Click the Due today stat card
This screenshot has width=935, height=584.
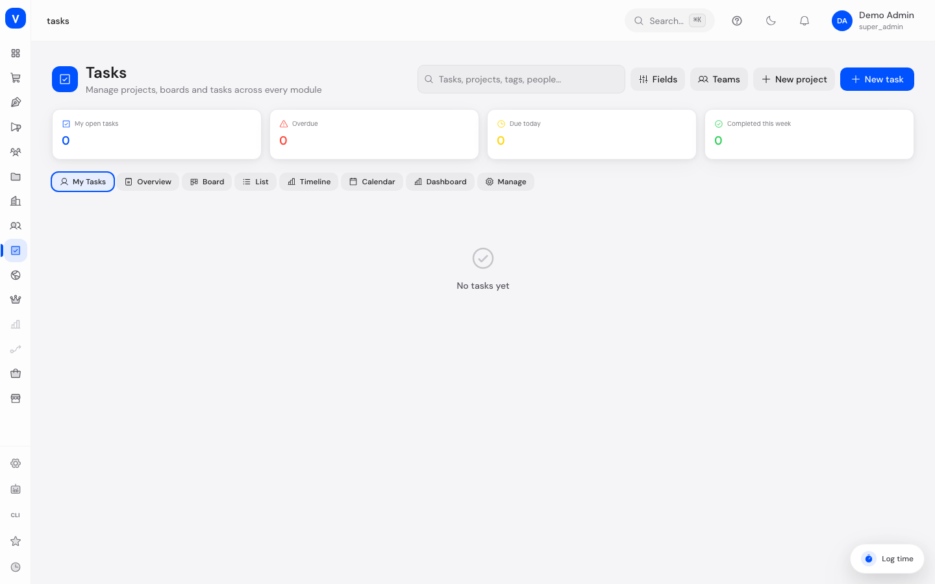[x=592, y=134]
